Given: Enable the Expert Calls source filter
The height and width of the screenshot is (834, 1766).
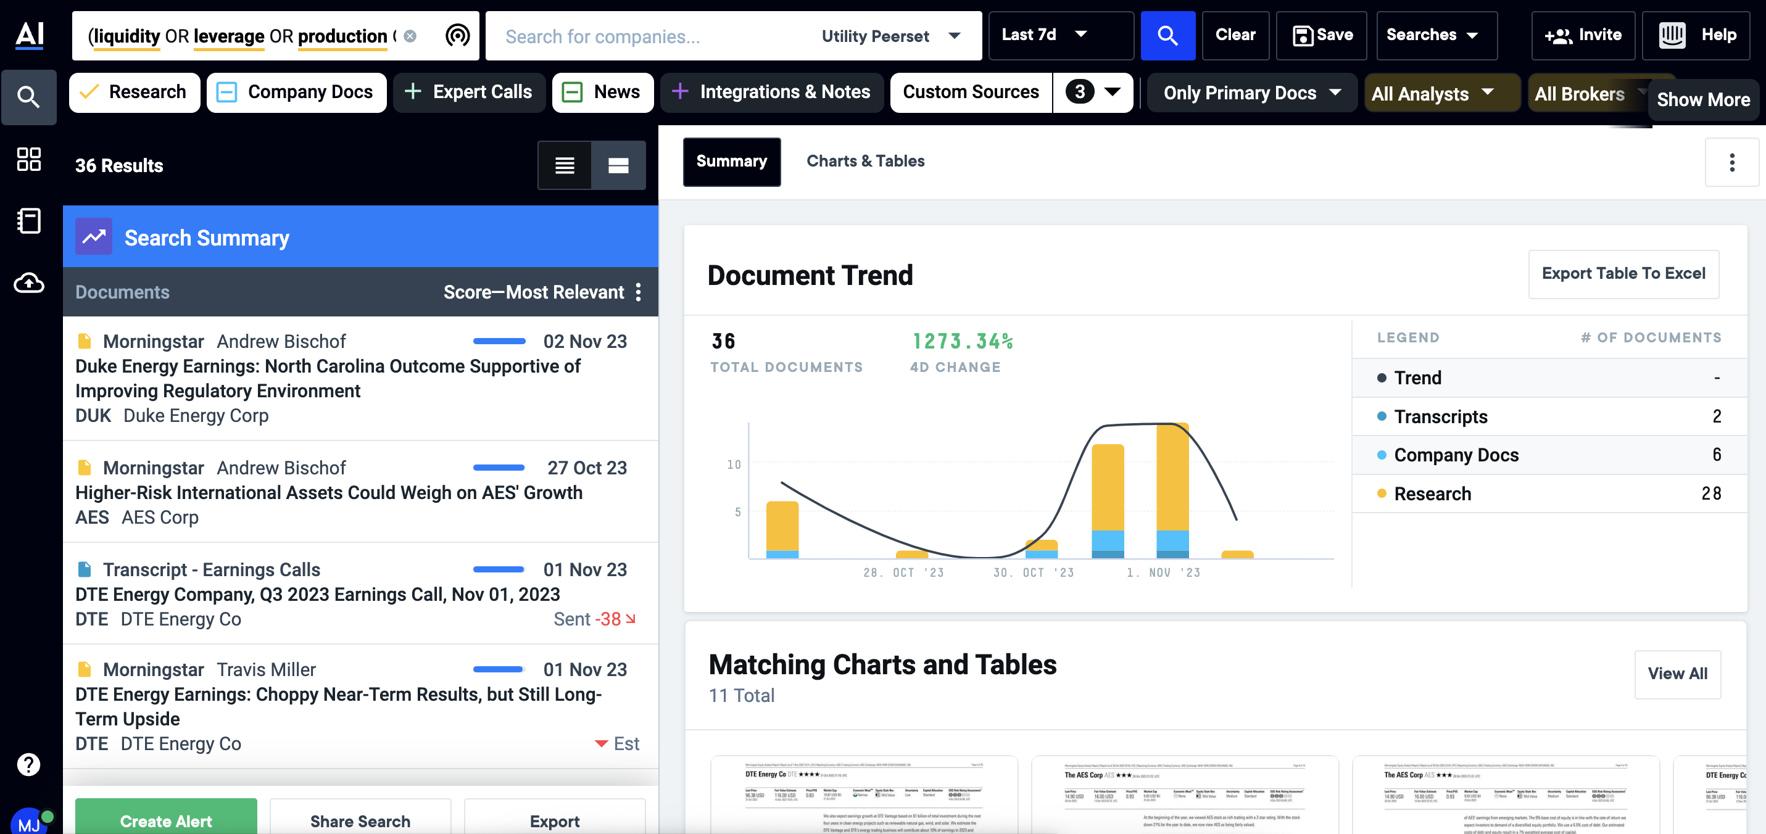Looking at the screenshot, I should [x=469, y=92].
